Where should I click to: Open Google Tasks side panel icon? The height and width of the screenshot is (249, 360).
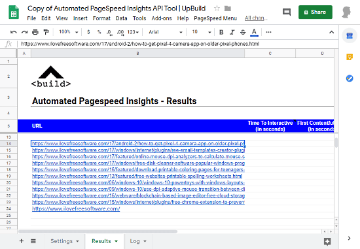click(x=350, y=78)
